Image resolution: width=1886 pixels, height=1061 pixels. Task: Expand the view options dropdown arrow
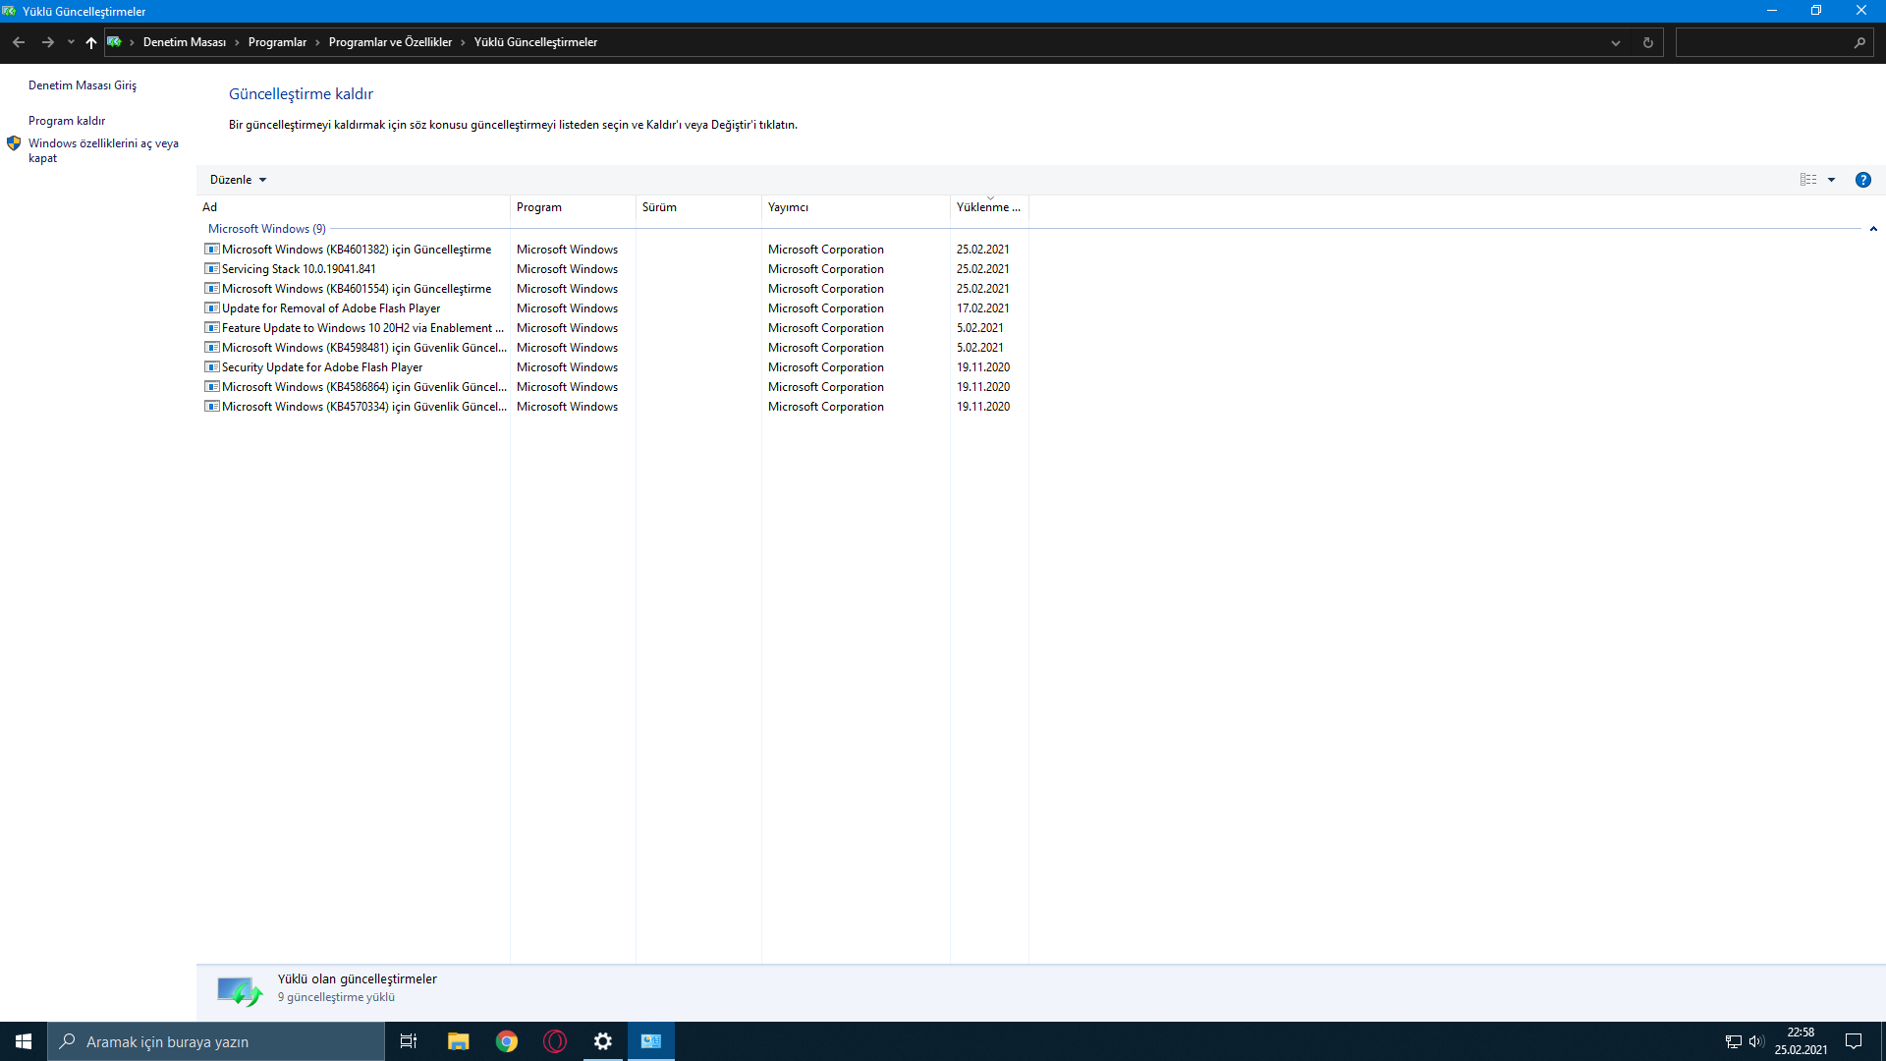click(1831, 180)
